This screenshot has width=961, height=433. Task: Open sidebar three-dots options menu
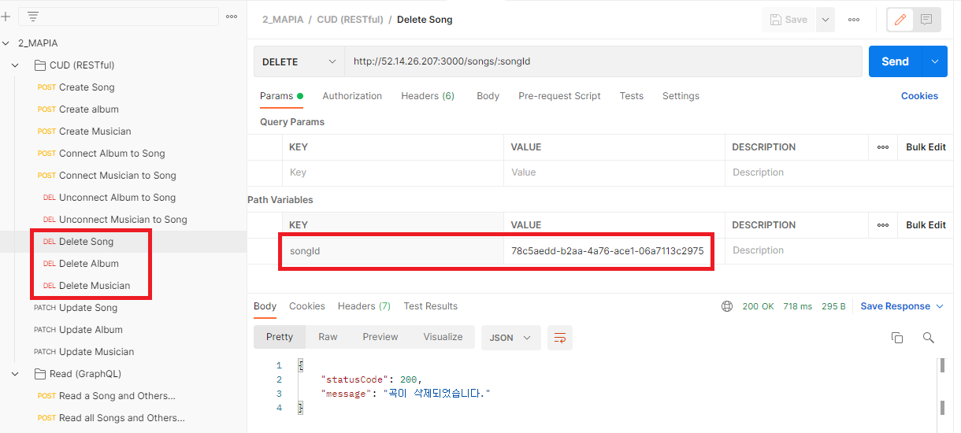[232, 17]
